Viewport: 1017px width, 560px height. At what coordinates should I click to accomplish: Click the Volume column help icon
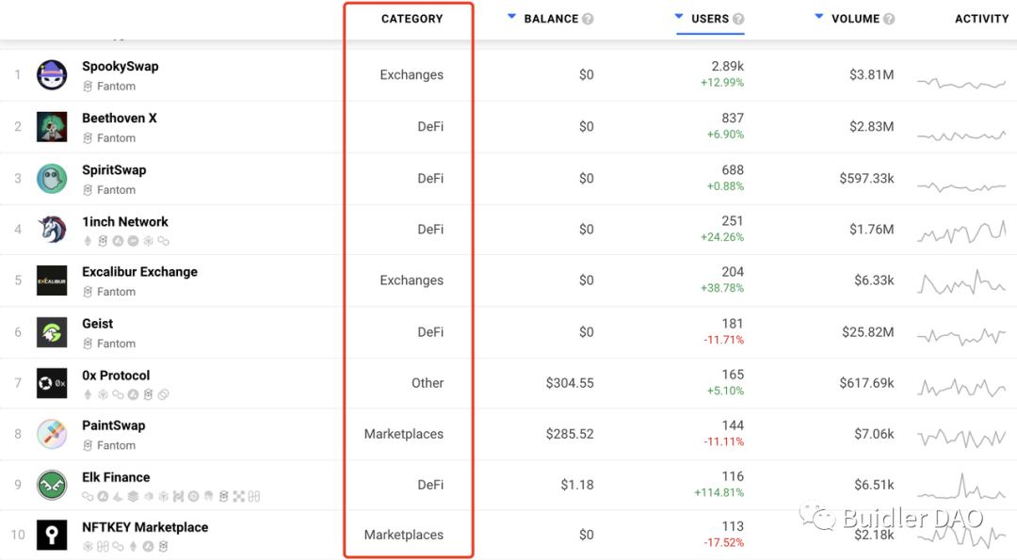[x=889, y=20]
